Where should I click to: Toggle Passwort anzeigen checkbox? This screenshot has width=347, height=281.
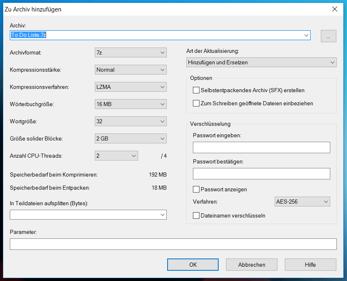[x=196, y=189]
